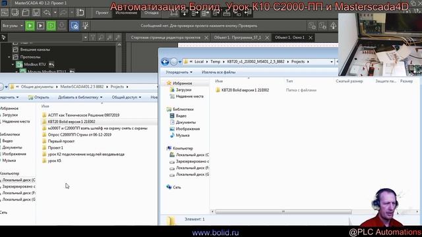Select the Объект 1. Окно 1 tab
The image size is (422, 237).
click(x=289, y=38)
